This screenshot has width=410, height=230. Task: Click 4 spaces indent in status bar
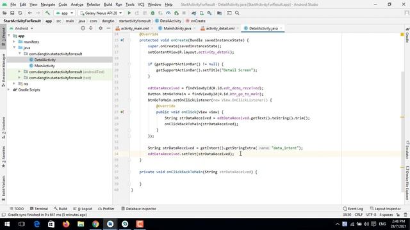(386, 215)
